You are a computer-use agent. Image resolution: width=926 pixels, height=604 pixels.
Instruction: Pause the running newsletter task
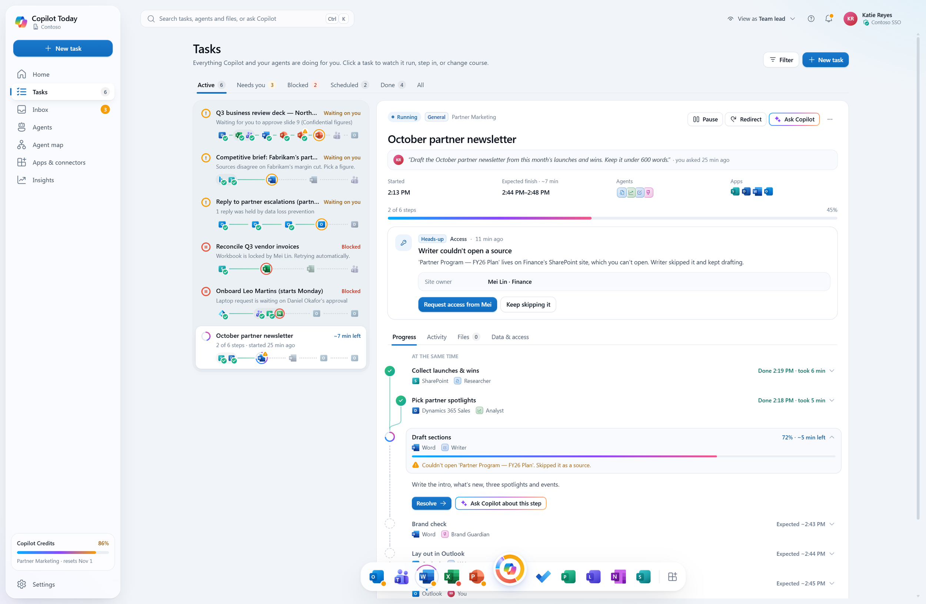coord(705,119)
